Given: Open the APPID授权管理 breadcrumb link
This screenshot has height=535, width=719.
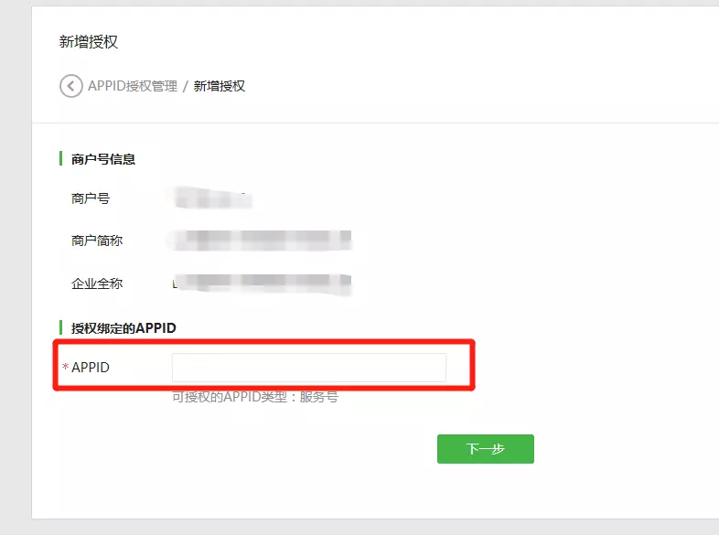Looking at the screenshot, I should click(133, 86).
